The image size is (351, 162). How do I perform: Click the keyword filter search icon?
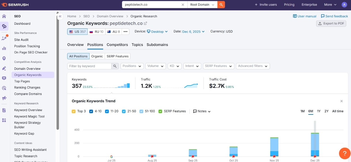coord(115,66)
